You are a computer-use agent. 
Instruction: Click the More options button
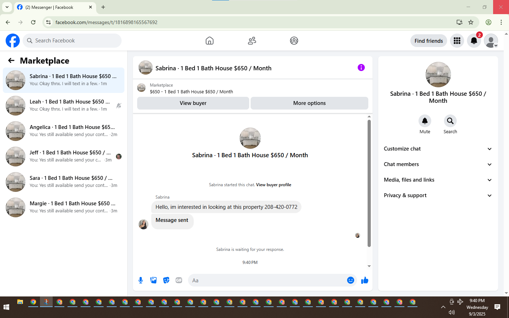(309, 103)
